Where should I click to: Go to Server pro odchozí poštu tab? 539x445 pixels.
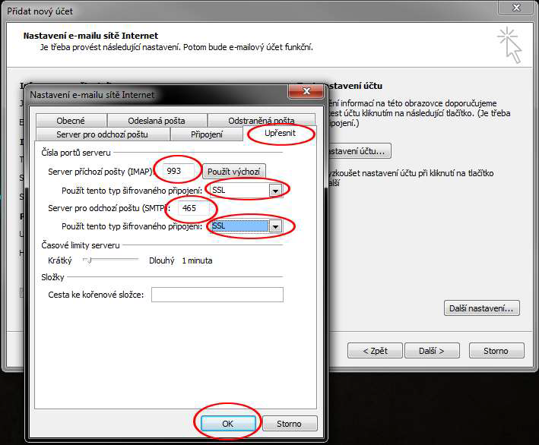102,134
